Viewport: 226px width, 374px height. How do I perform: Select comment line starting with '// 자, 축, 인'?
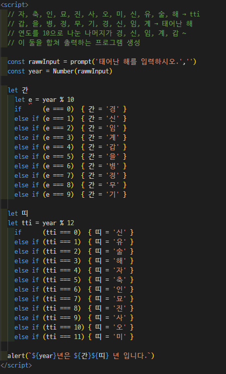coord(103,14)
